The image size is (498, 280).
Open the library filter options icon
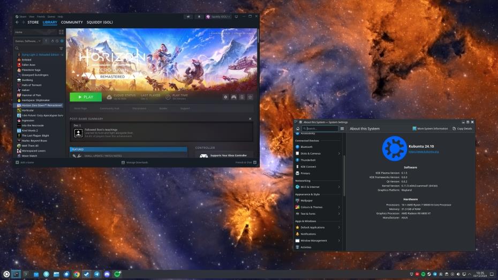click(x=61, y=48)
